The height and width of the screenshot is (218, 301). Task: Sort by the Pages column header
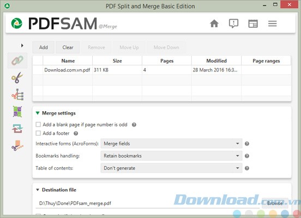point(167,61)
